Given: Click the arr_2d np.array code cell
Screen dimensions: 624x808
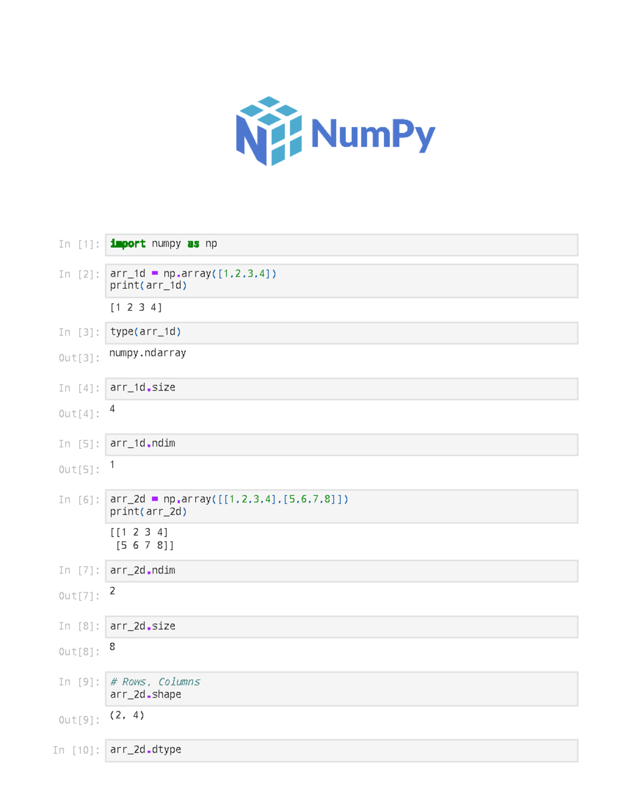Looking at the screenshot, I should coord(342,506).
